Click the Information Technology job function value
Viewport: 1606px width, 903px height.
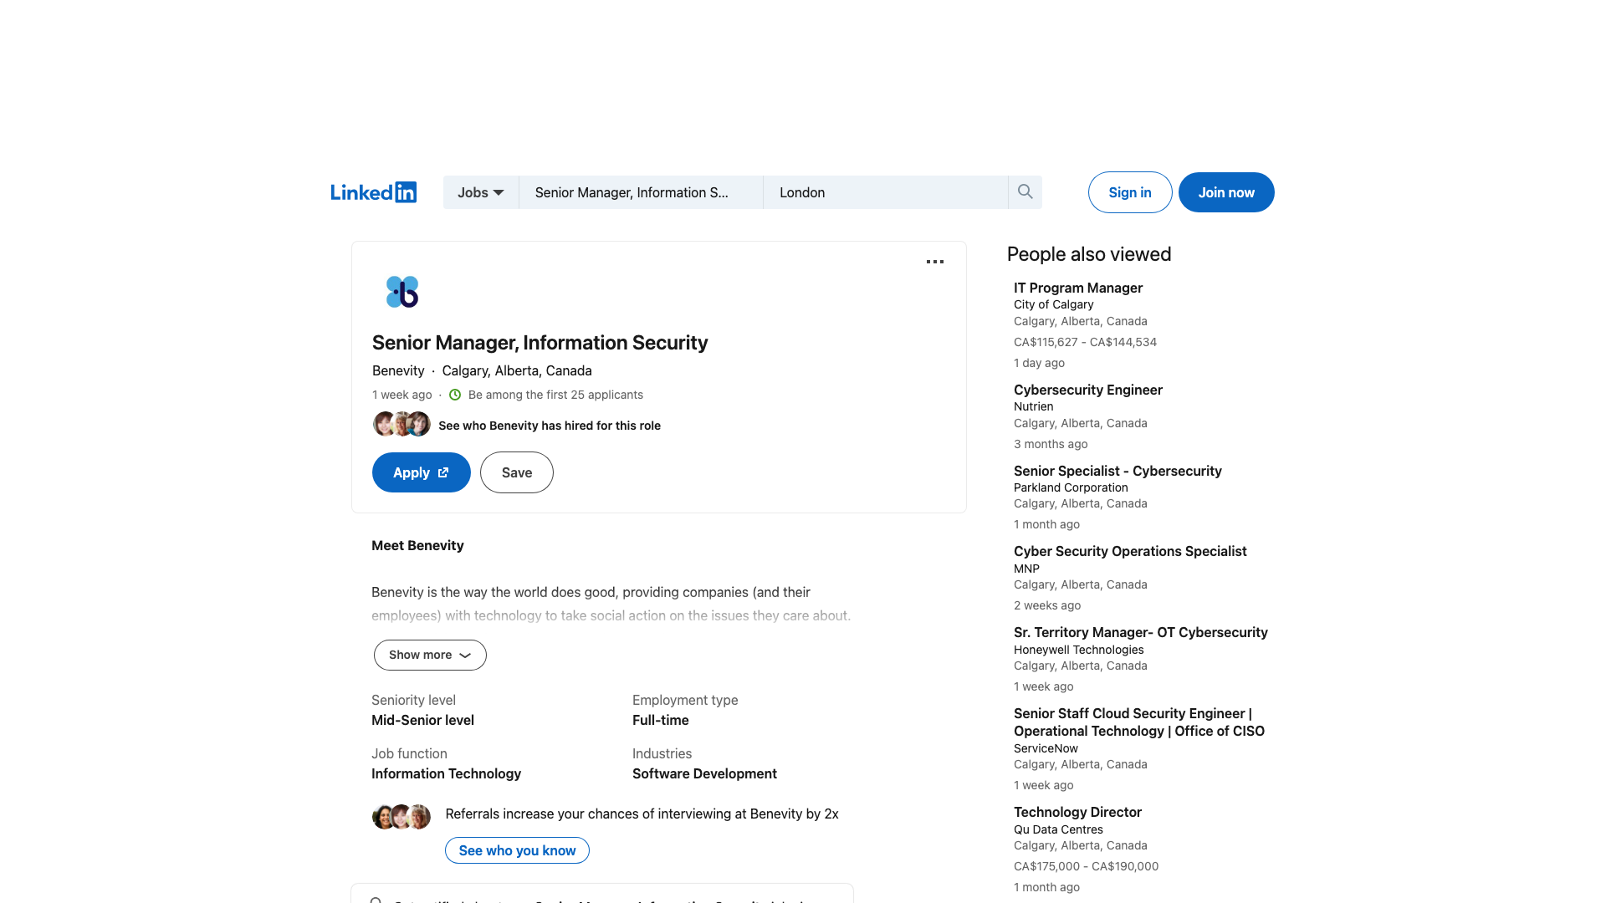[446, 773]
